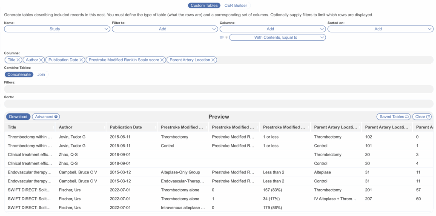Screen dimensions: 436x216
Task: Clear the table using Clear button
Action: point(422,117)
